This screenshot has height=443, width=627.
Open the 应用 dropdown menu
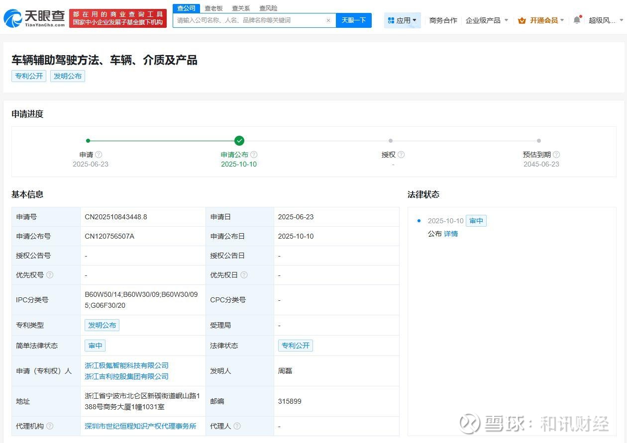403,20
